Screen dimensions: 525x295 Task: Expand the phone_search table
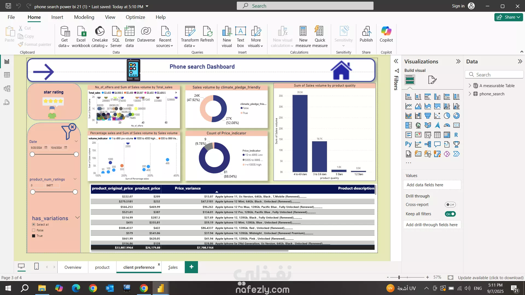tap(470, 94)
